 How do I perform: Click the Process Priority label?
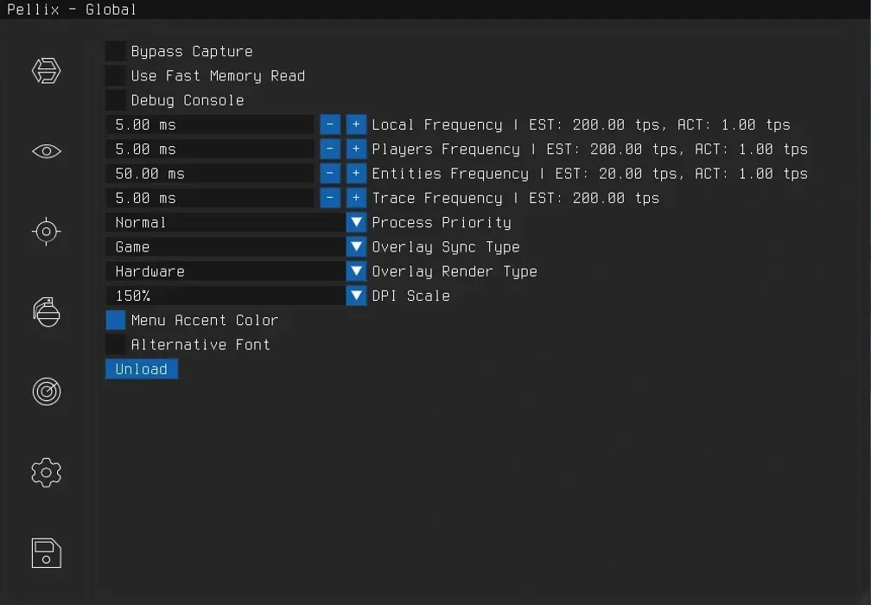[442, 223]
